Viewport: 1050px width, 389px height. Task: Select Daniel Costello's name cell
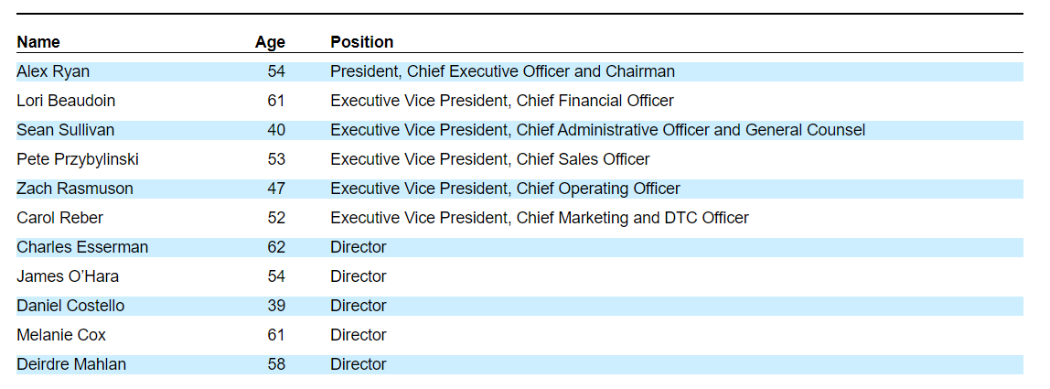(70, 306)
